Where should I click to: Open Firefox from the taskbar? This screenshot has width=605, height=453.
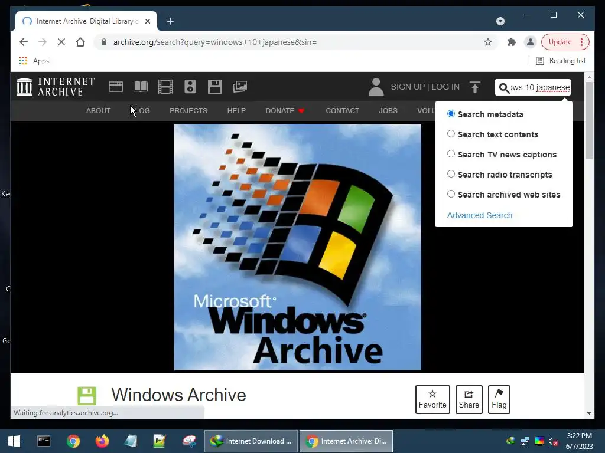(102, 441)
